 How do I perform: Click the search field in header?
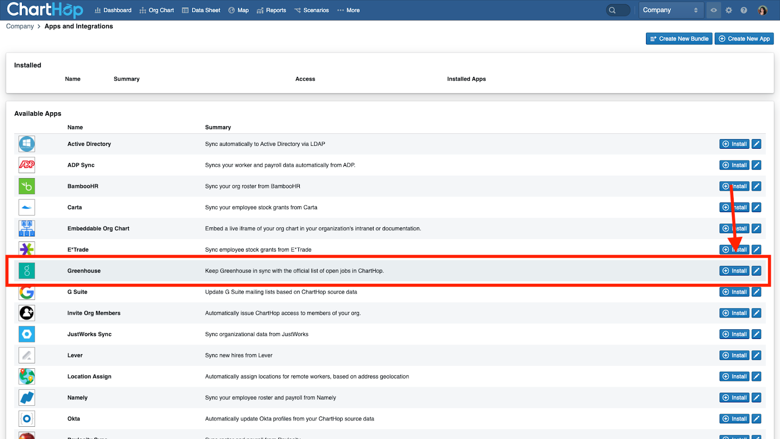pyautogui.click(x=618, y=10)
